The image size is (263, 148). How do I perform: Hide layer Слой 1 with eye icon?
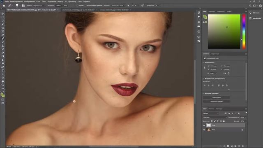tap(204, 125)
